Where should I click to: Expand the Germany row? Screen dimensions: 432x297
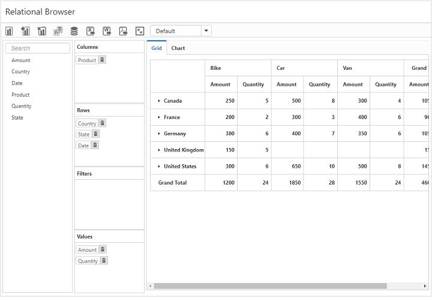(159, 133)
